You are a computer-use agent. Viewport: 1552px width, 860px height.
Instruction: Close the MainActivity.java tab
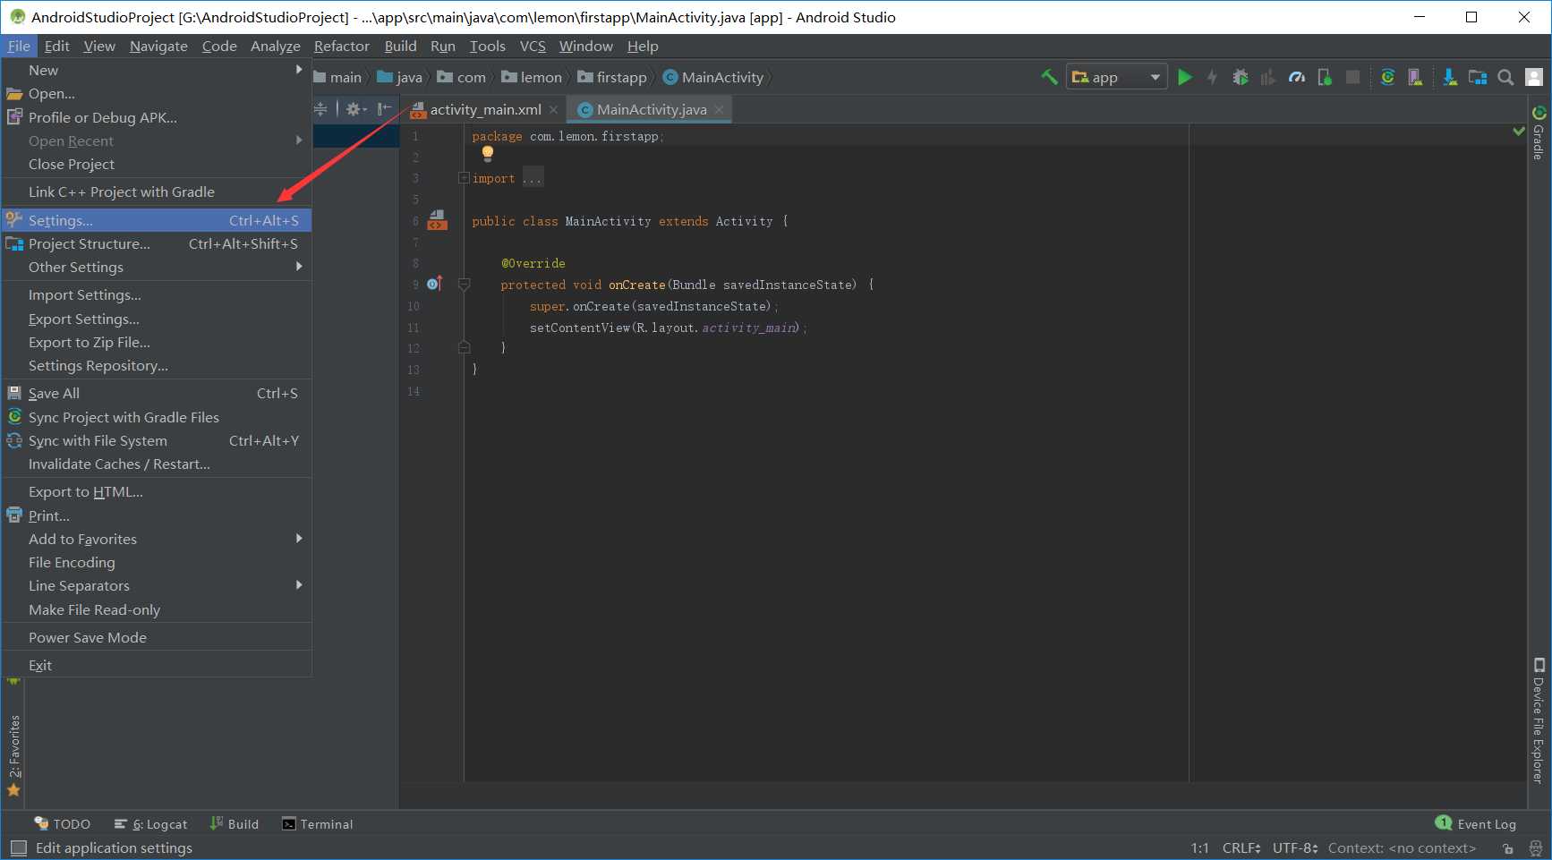click(x=719, y=109)
